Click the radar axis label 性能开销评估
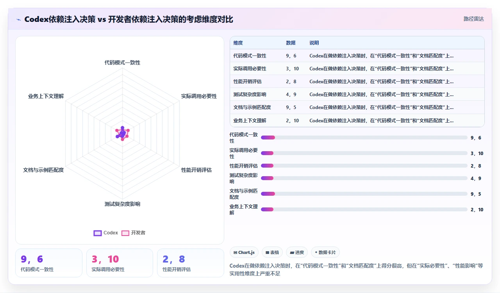The image size is (500, 293). click(x=196, y=170)
